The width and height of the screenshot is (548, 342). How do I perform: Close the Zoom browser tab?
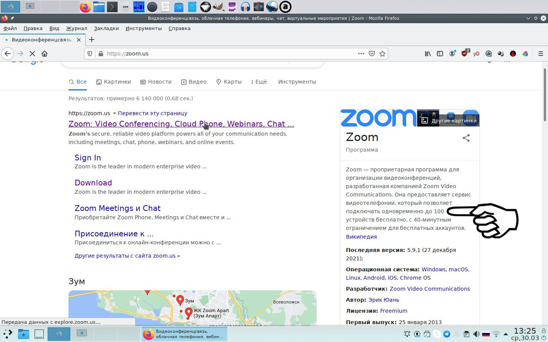coord(79,40)
